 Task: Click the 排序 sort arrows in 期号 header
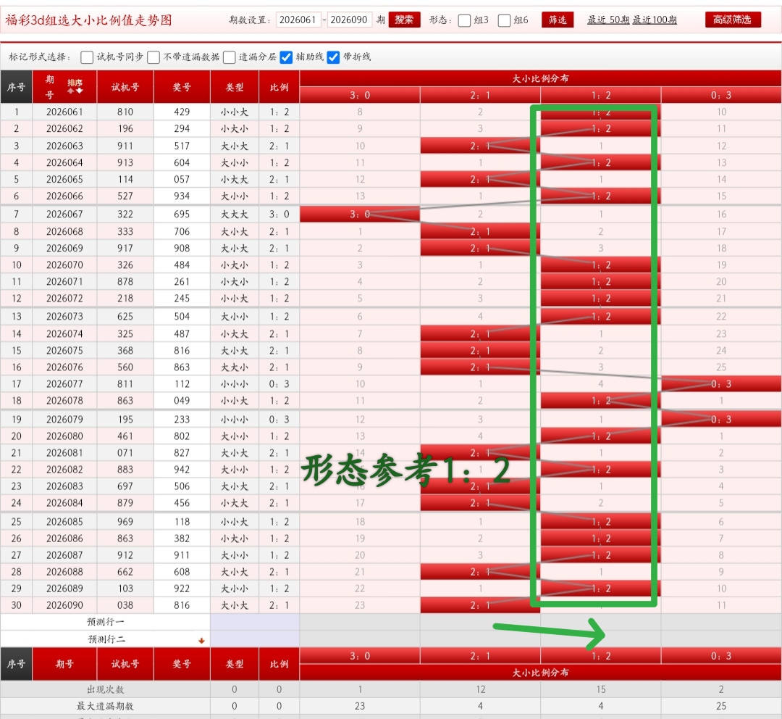(75, 86)
